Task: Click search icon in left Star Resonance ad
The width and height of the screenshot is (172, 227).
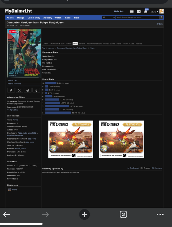Action: point(74,155)
